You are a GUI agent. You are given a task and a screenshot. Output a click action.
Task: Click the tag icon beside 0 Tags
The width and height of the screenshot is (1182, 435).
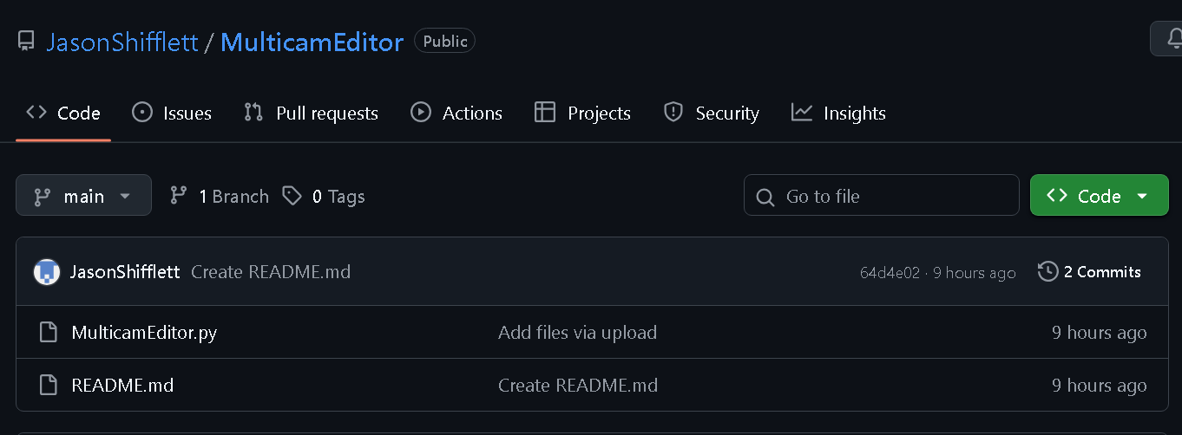[292, 197]
